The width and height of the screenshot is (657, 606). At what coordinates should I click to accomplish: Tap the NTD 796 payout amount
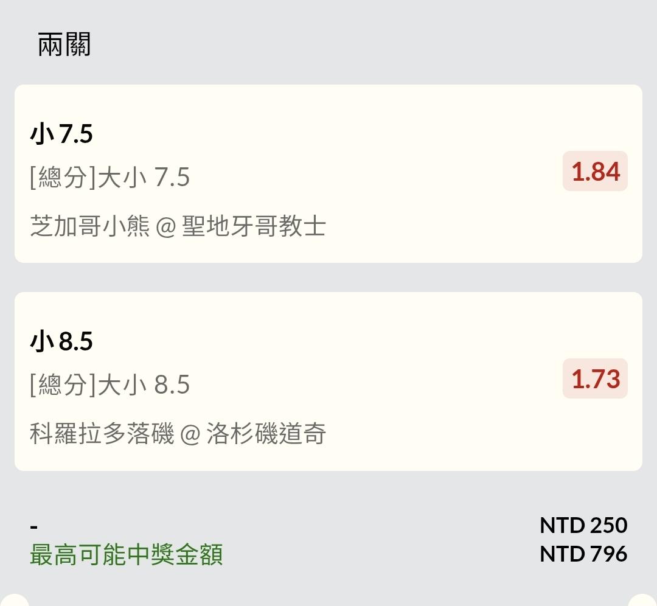pos(583,554)
